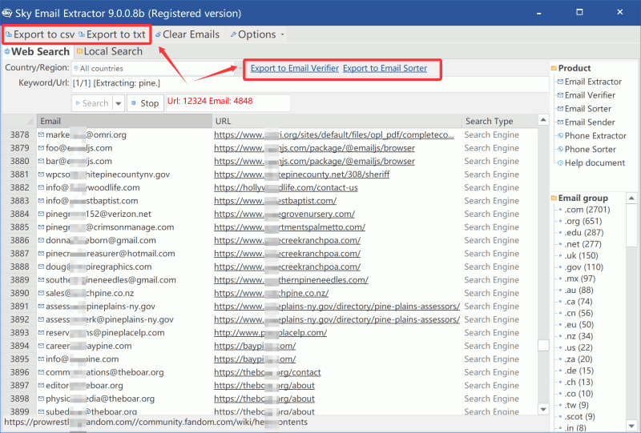Select the .com (2701) email group
Screen dimensions: 641x433
coord(587,210)
